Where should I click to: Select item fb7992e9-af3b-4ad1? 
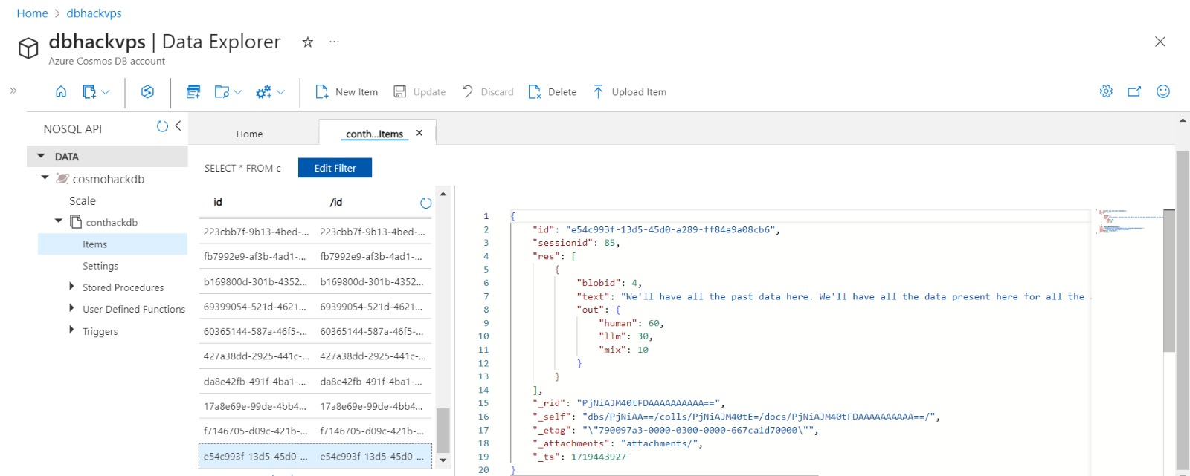click(315, 257)
